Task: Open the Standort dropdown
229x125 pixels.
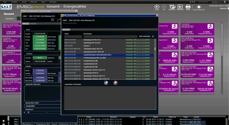Action: (19, 19)
